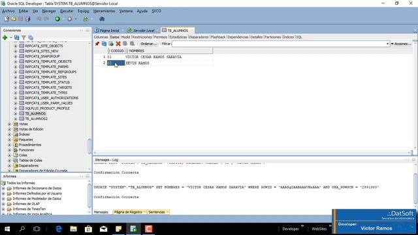The height and width of the screenshot is (235, 418).
Task: Open the dropdown next to New Connection
Action: [x=11, y=38]
